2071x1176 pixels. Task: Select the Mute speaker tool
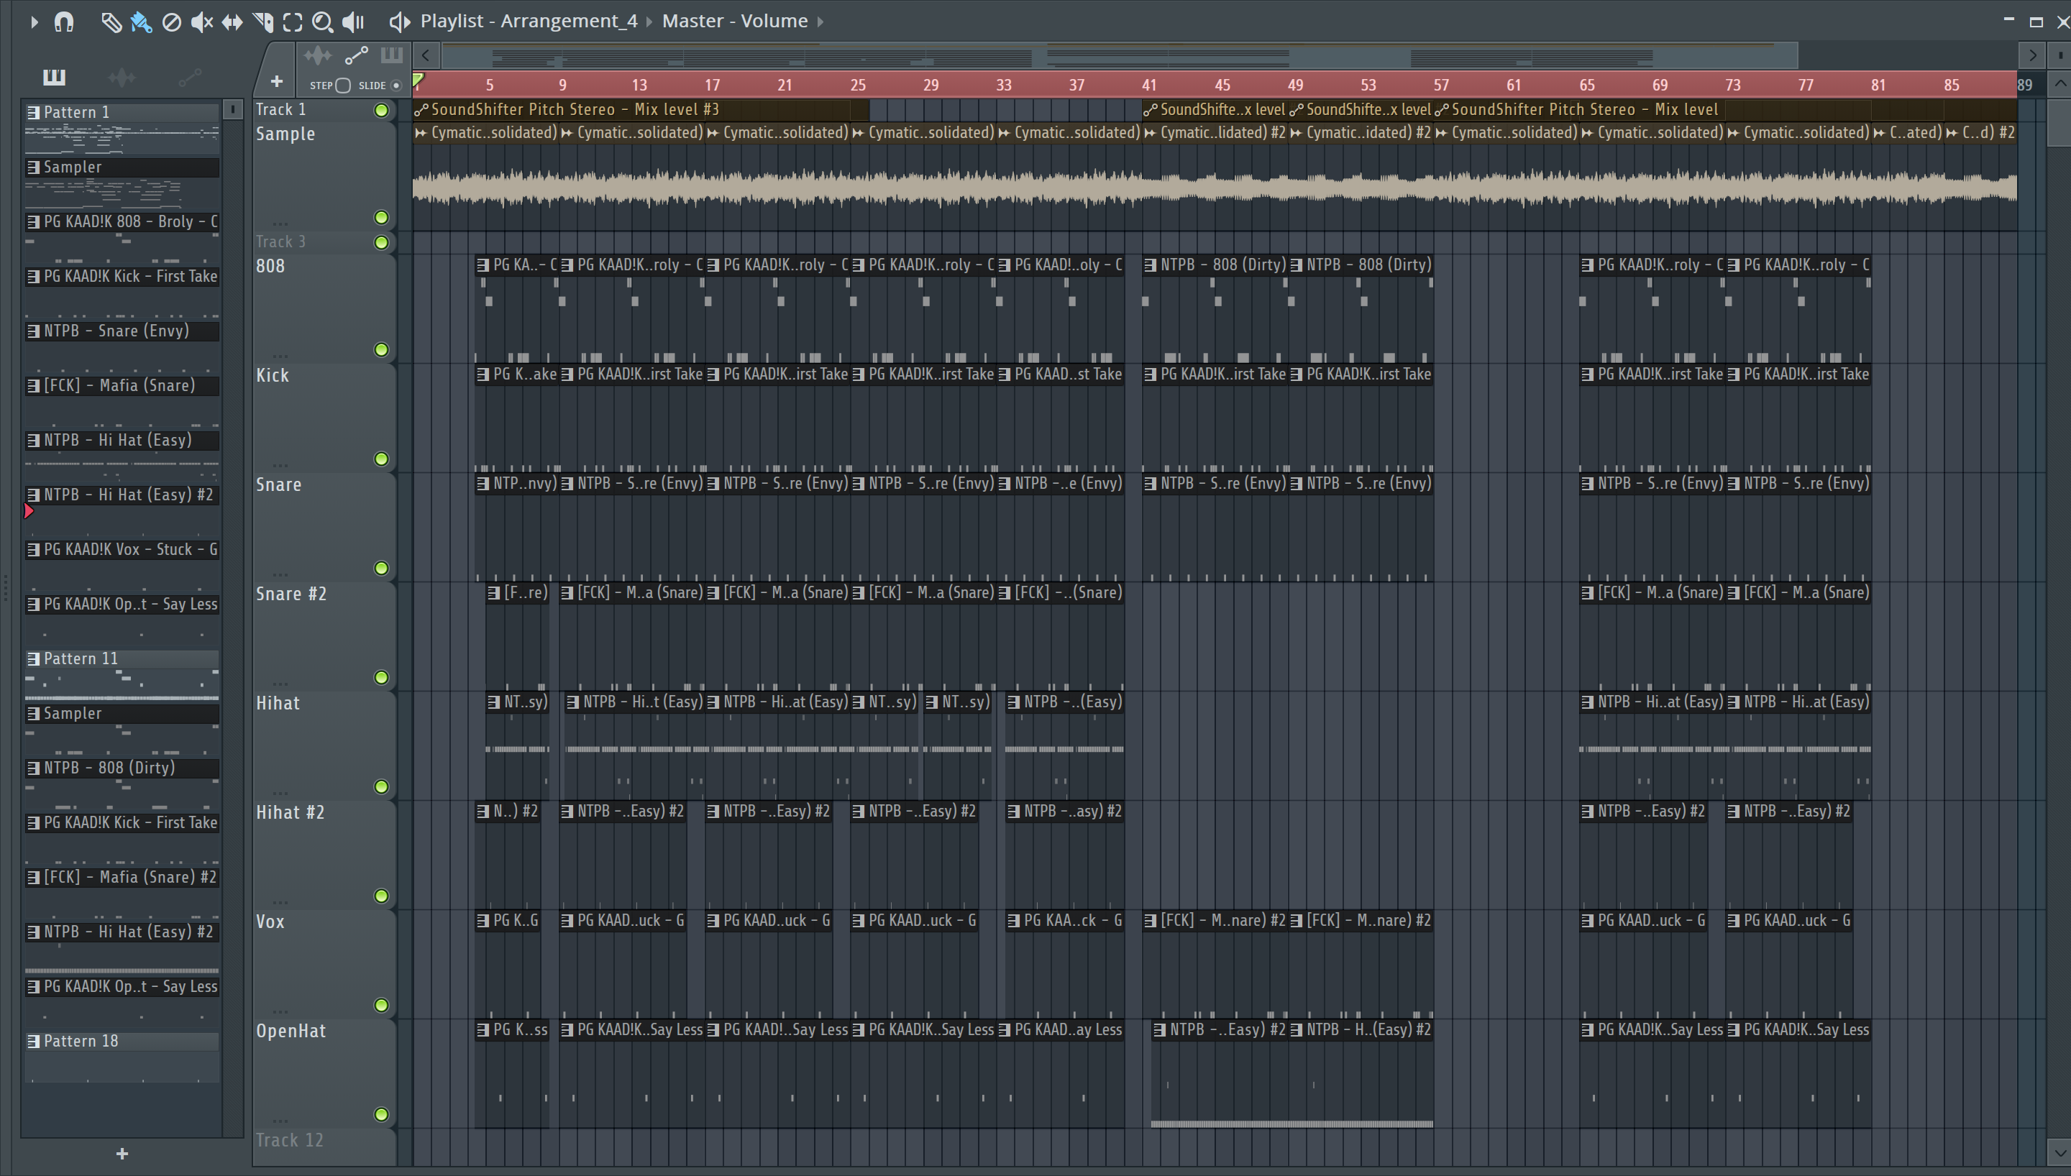(201, 22)
